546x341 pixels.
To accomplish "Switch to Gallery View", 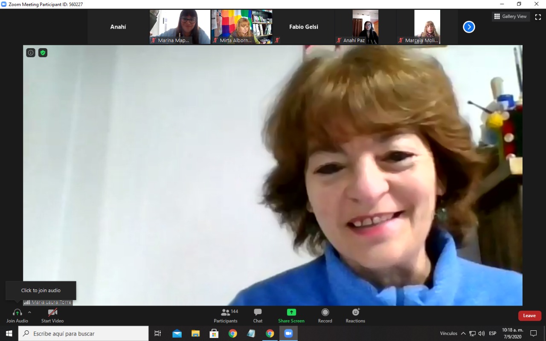I will 511,17.
